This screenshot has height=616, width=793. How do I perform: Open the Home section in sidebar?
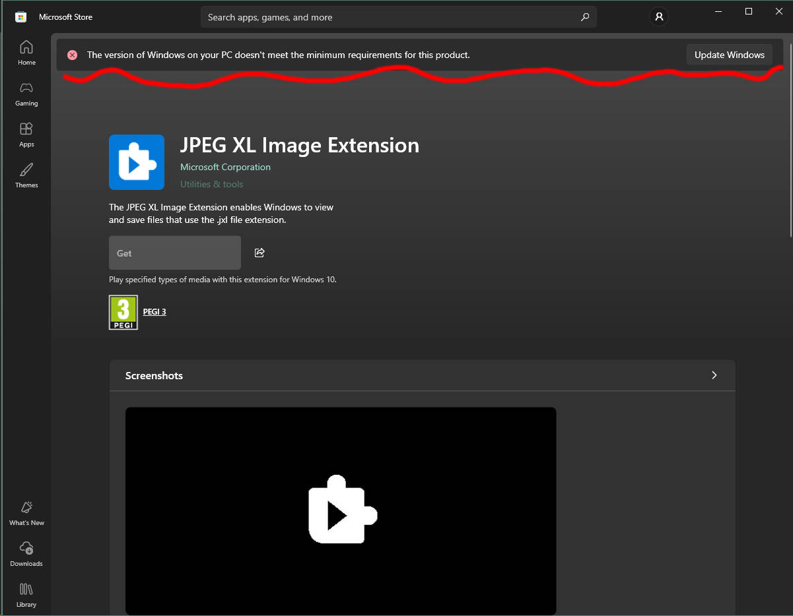(26, 53)
